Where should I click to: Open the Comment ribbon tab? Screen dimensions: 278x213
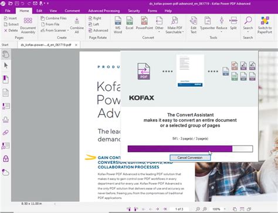[x=72, y=11]
